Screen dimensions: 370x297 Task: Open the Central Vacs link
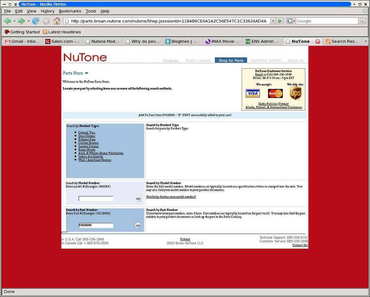click(87, 133)
